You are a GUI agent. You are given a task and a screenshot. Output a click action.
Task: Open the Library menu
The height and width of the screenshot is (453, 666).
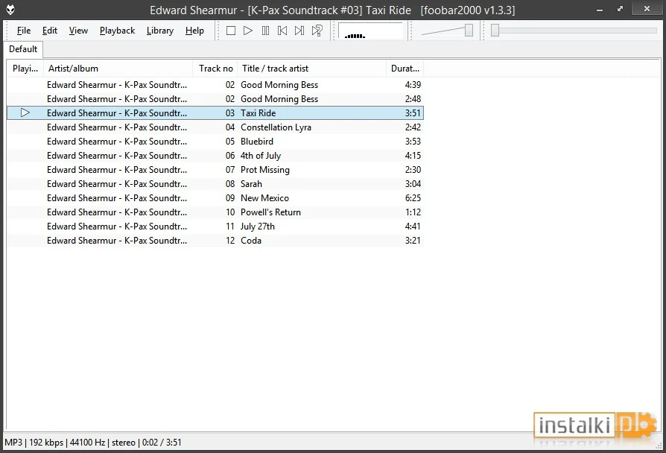pyautogui.click(x=159, y=31)
